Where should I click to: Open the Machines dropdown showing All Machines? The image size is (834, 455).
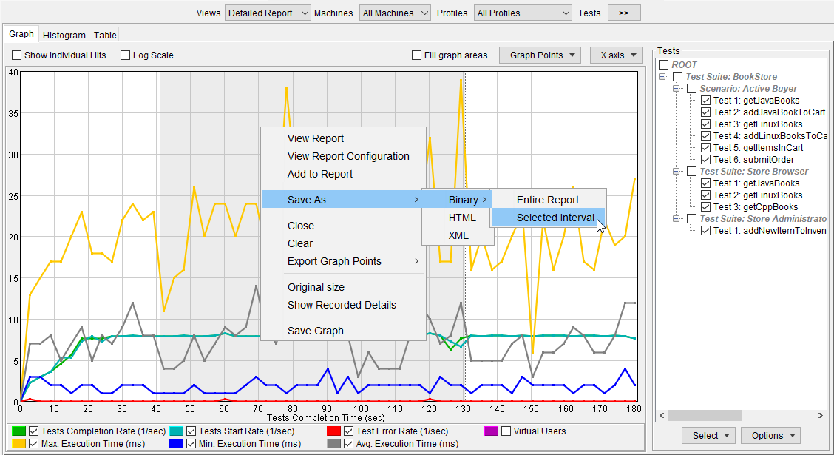pos(396,13)
